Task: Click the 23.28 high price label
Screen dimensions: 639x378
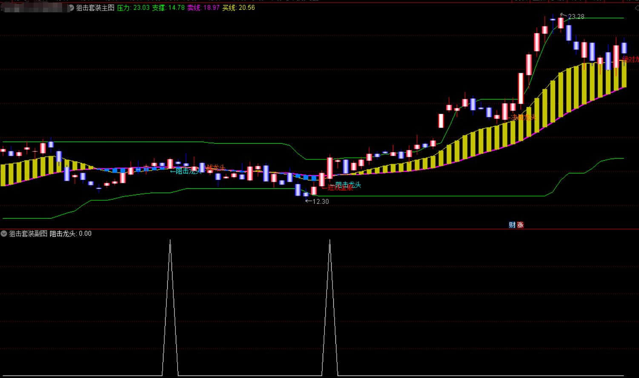Action: [x=576, y=17]
